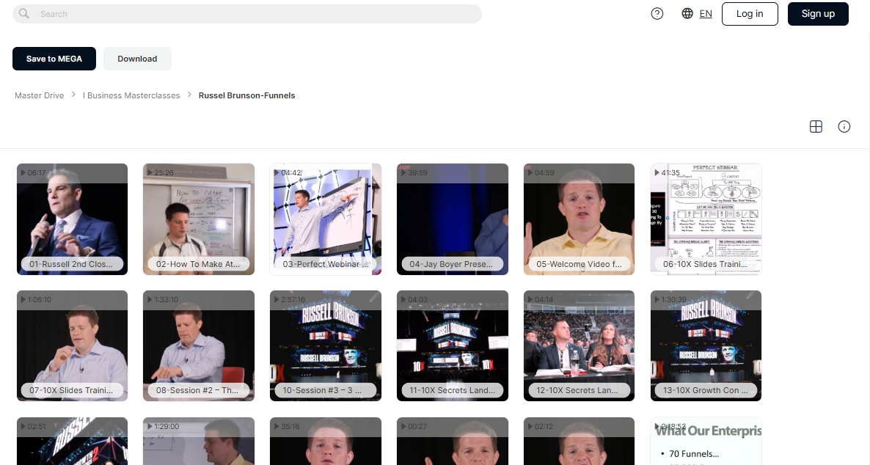Open the help question mark icon
This screenshot has height=465, width=870.
pos(657,14)
